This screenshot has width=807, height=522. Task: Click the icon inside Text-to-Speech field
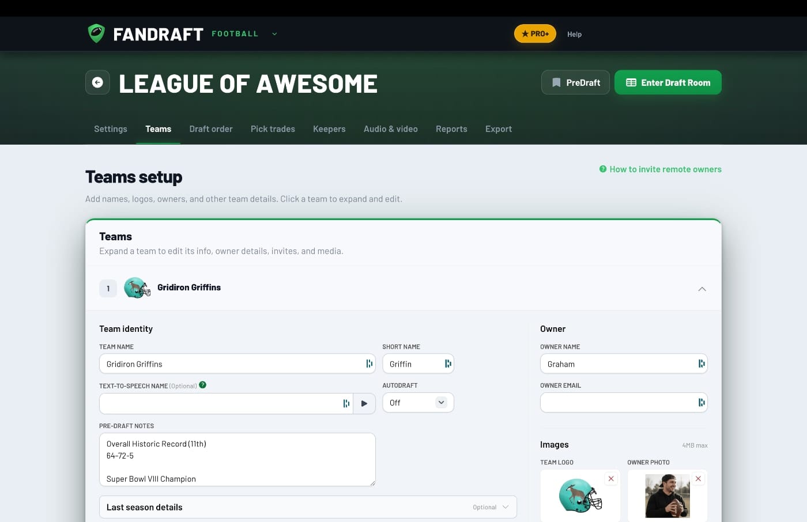(346, 403)
